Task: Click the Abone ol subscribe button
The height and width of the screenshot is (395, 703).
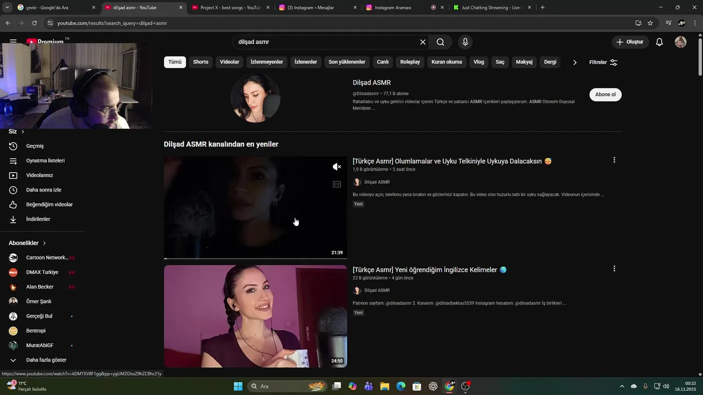Action: pos(605,94)
